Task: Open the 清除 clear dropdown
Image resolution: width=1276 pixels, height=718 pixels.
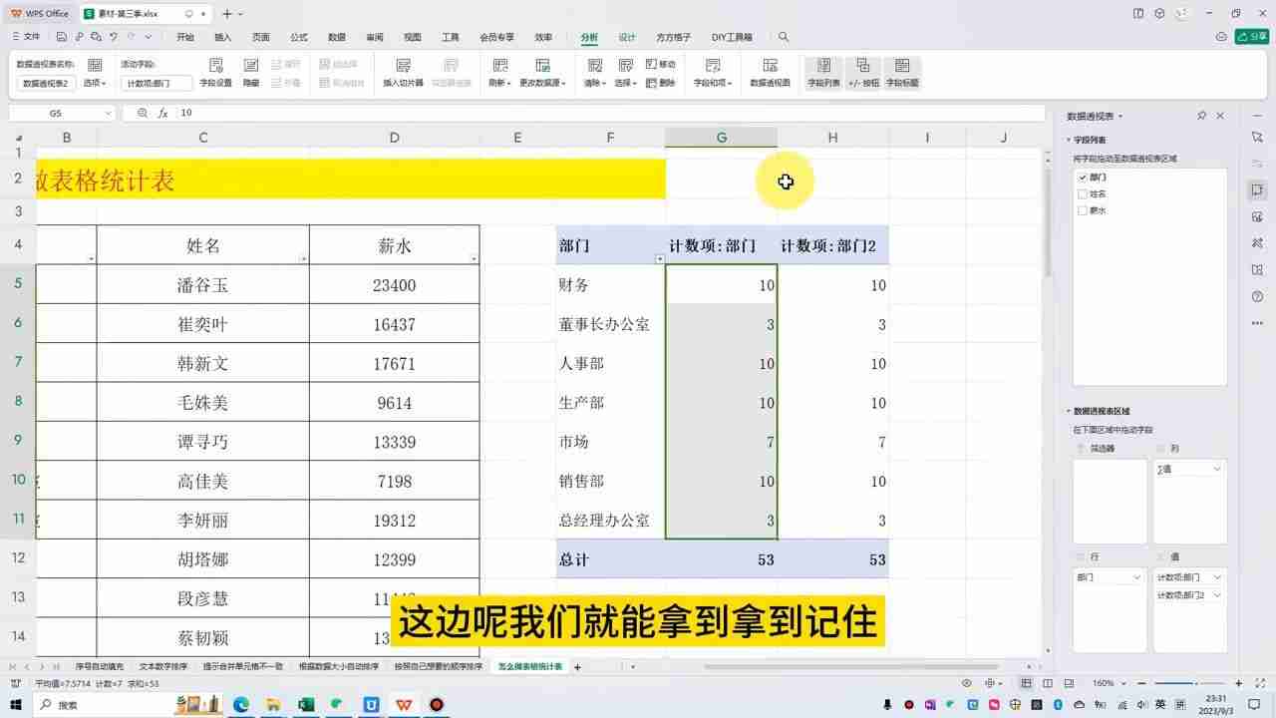Action: [x=595, y=83]
